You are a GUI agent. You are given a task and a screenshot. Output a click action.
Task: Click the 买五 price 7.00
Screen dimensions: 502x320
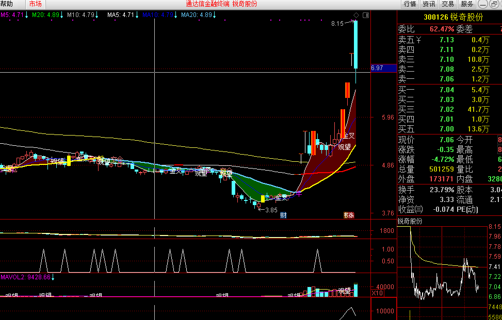tap(447, 129)
